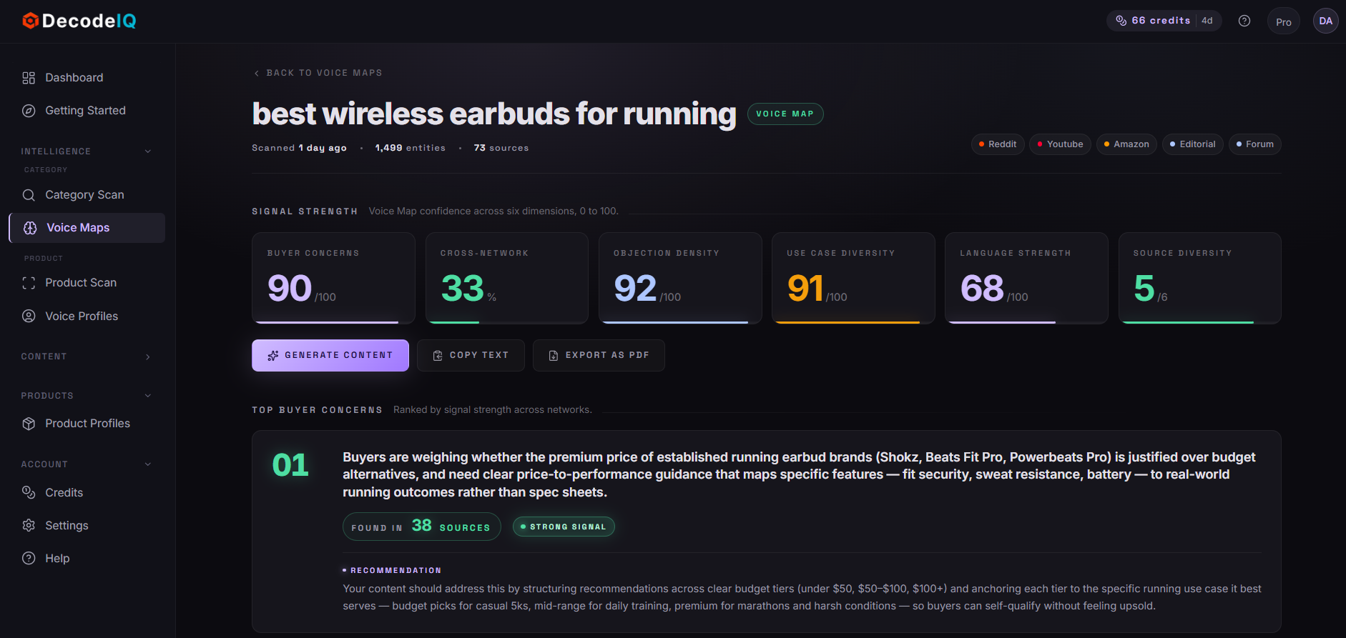1346x638 pixels.
Task: Collapse the Account section chevron
Action: pos(148,464)
